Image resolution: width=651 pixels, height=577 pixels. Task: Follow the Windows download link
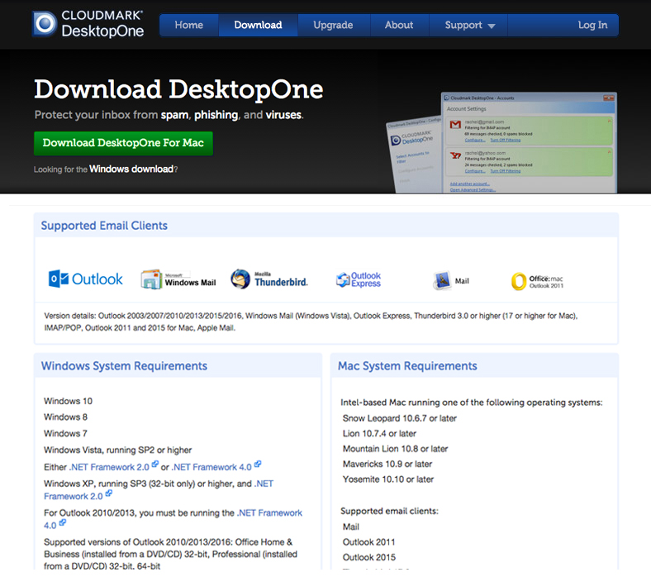click(x=131, y=169)
